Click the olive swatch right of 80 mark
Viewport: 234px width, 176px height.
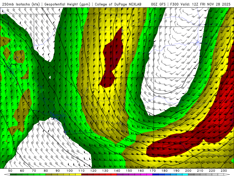tap(49, 175)
